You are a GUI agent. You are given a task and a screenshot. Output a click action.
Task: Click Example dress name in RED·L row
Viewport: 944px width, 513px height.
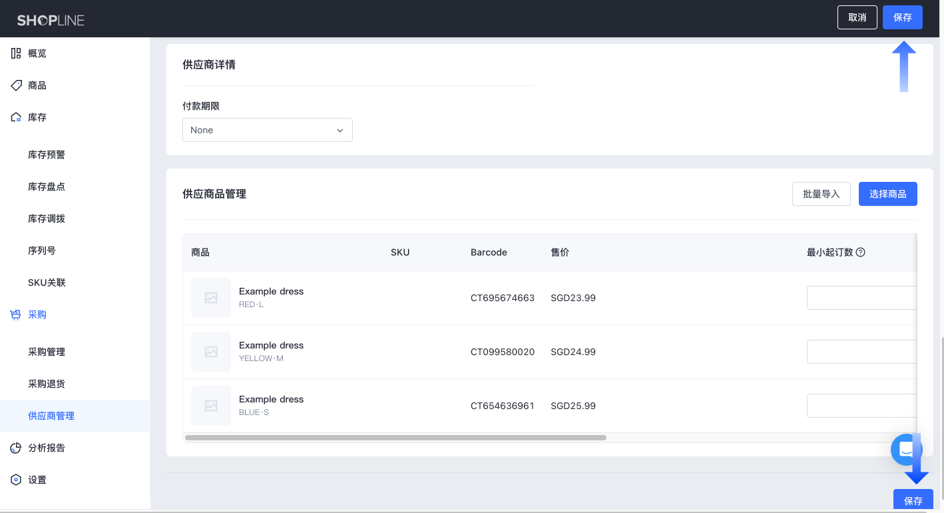271,291
